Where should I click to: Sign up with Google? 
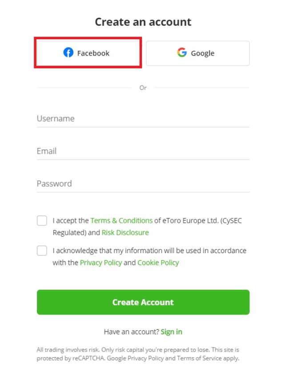coord(197,53)
